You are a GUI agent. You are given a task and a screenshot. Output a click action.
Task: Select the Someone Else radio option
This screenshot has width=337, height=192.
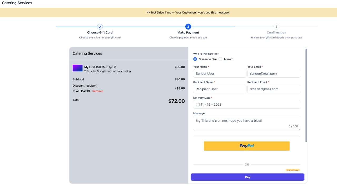tap(195, 59)
